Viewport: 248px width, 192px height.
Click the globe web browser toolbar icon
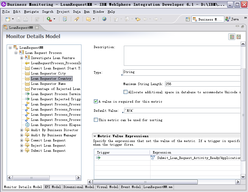104,19
